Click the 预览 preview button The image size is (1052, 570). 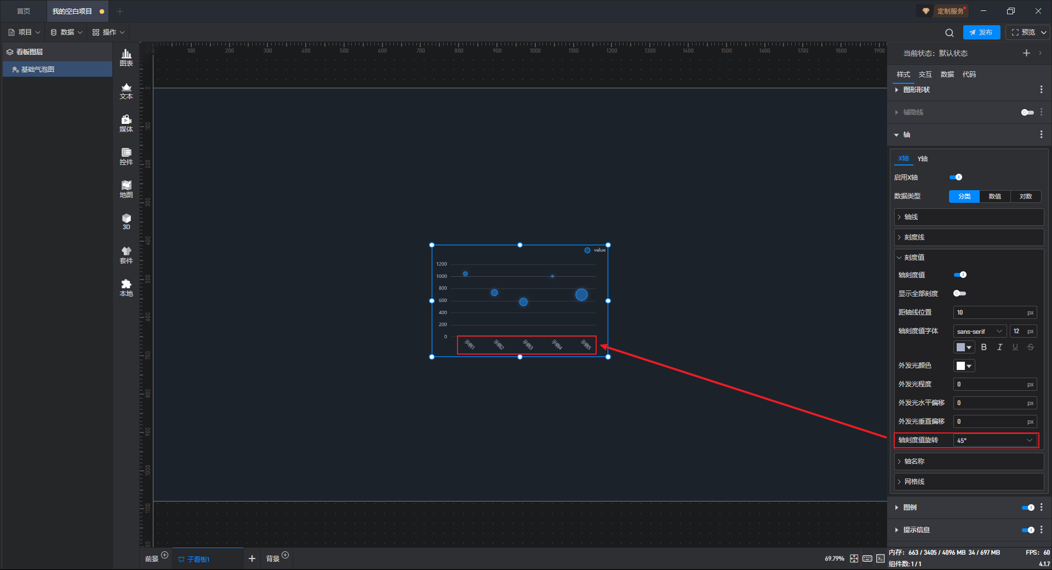(1024, 32)
